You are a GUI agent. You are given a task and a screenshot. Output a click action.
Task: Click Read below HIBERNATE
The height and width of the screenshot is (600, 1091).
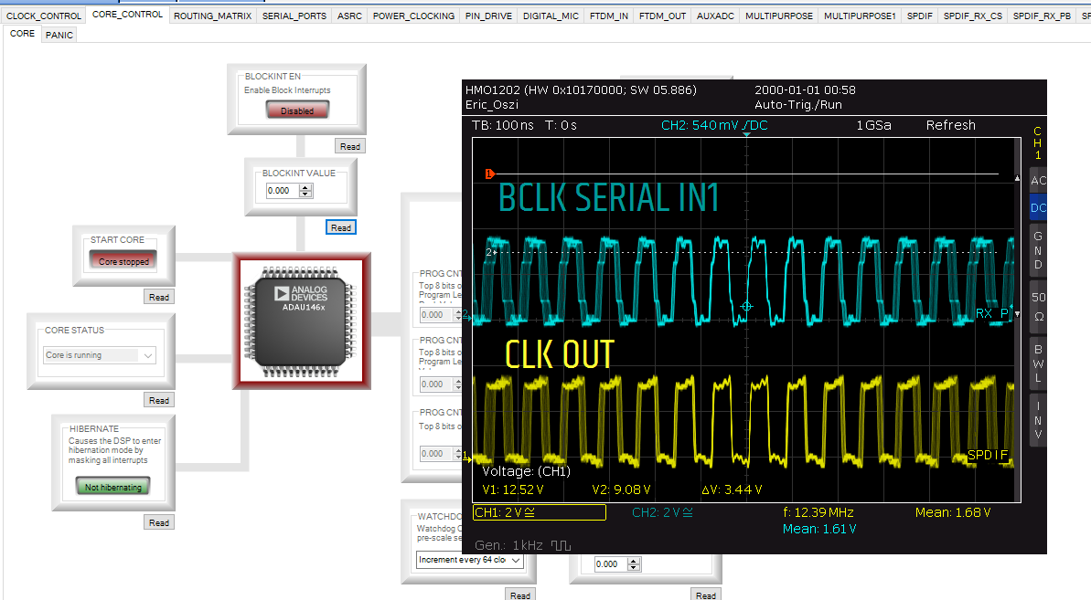pos(158,523)
